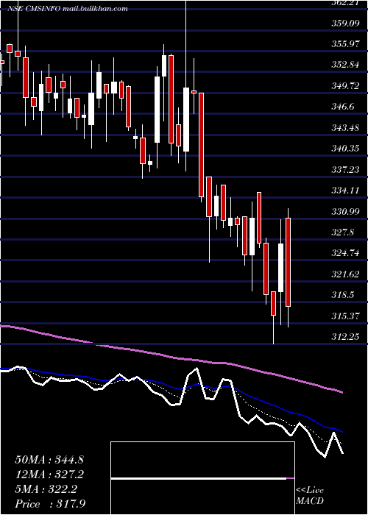Click the last red candlestick on the chart

(x=289, y=262)
